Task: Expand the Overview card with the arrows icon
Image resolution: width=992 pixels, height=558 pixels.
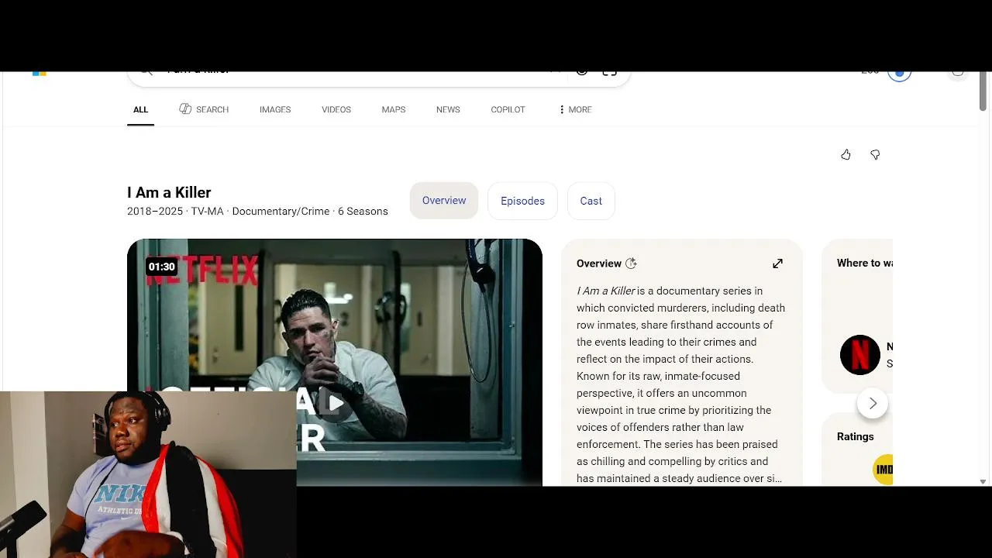Action: [x=777, y=263]
